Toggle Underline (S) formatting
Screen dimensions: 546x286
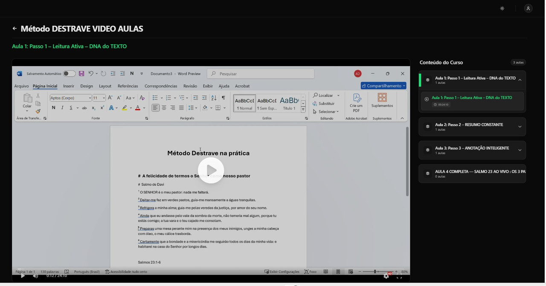pyautogui.click(x=71, y=108)
